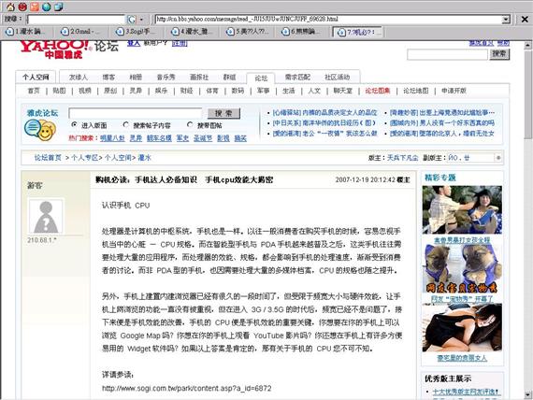Click the top-right Yahoo search input box
The image size is (533, 400).
pos(447,54)
